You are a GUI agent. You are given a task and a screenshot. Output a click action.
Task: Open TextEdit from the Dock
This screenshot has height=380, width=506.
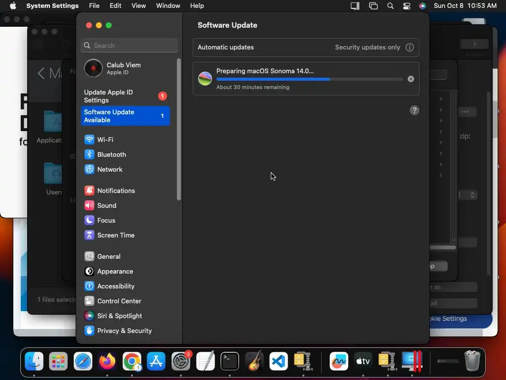[205, 361]
